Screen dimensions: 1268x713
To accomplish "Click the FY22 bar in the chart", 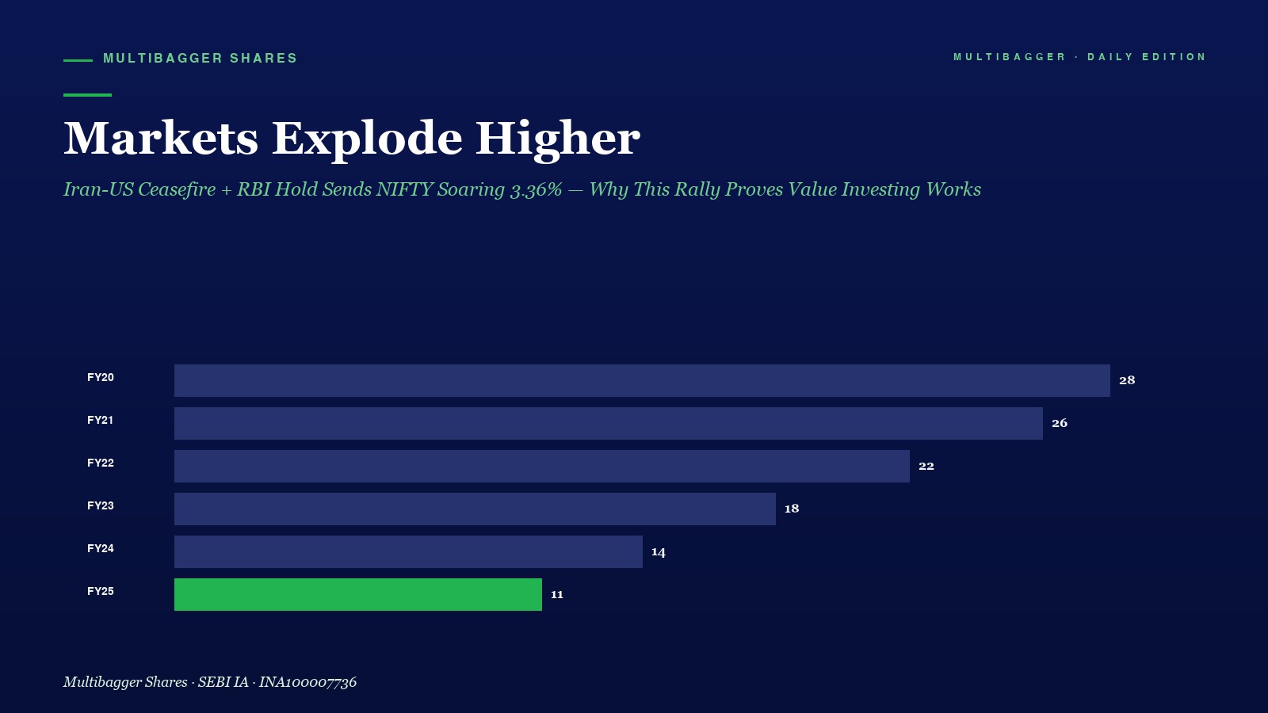I will (x=542, y=466).
